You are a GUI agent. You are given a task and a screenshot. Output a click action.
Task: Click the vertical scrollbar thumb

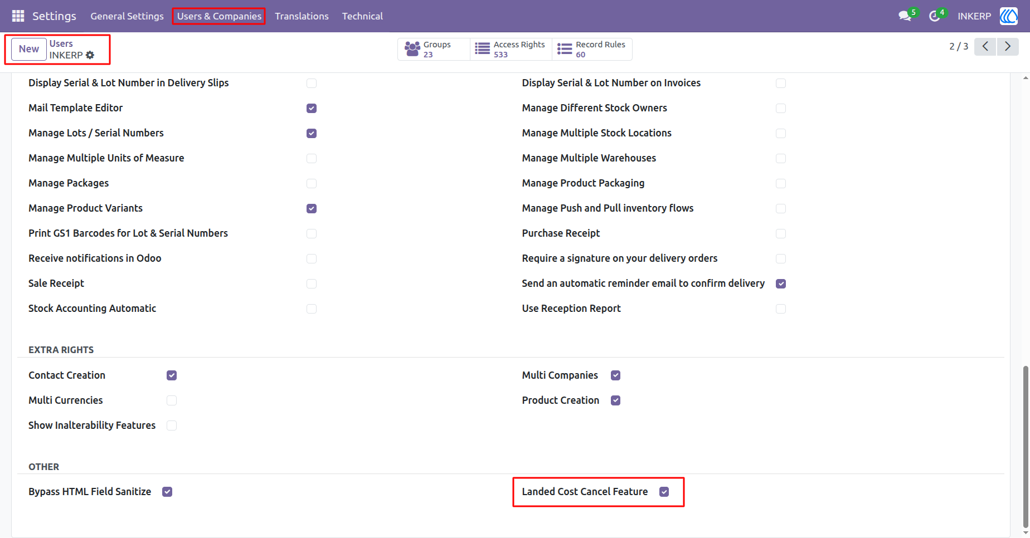[x=1026, y=446]
